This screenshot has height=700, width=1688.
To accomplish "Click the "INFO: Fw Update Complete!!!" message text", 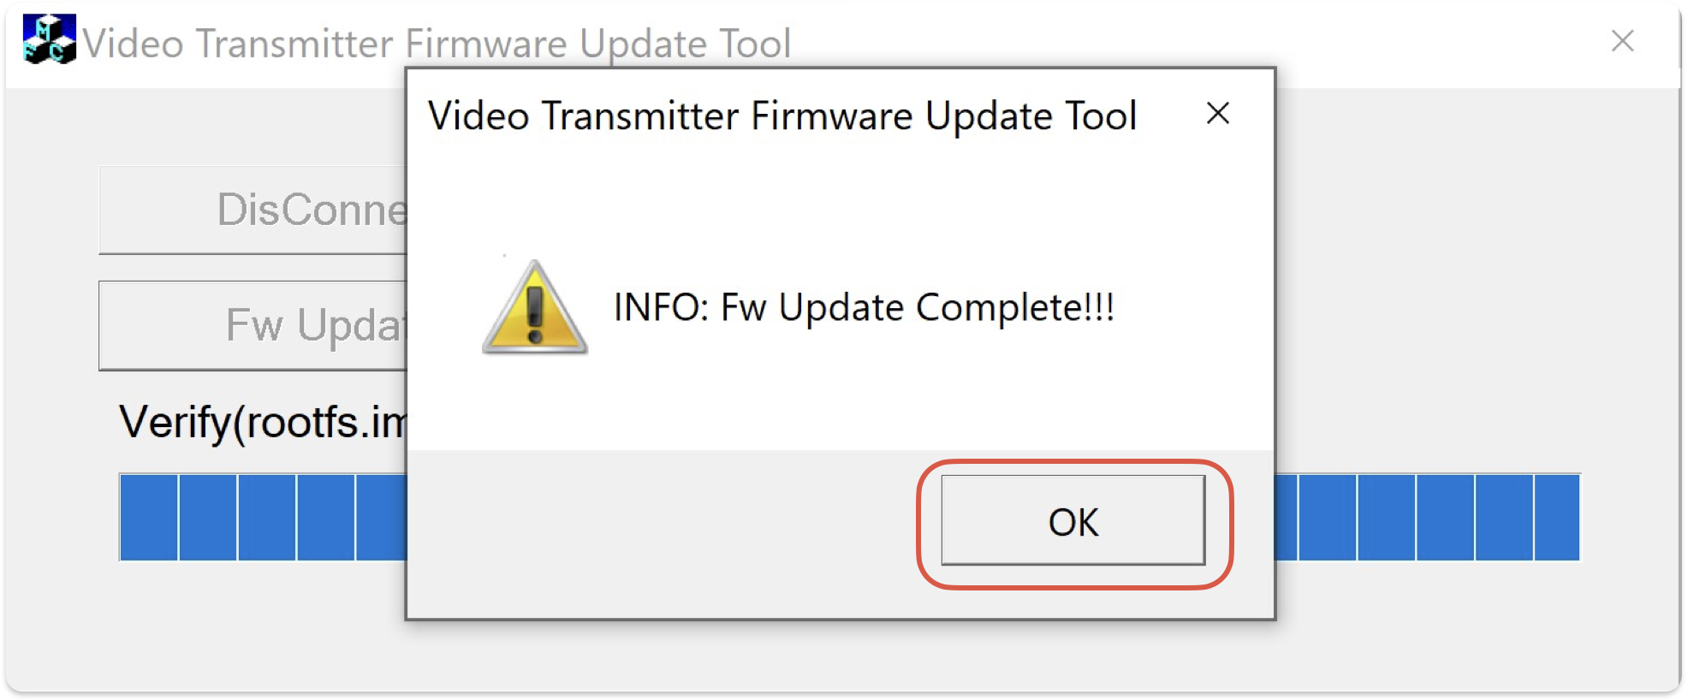I will 864,307.
